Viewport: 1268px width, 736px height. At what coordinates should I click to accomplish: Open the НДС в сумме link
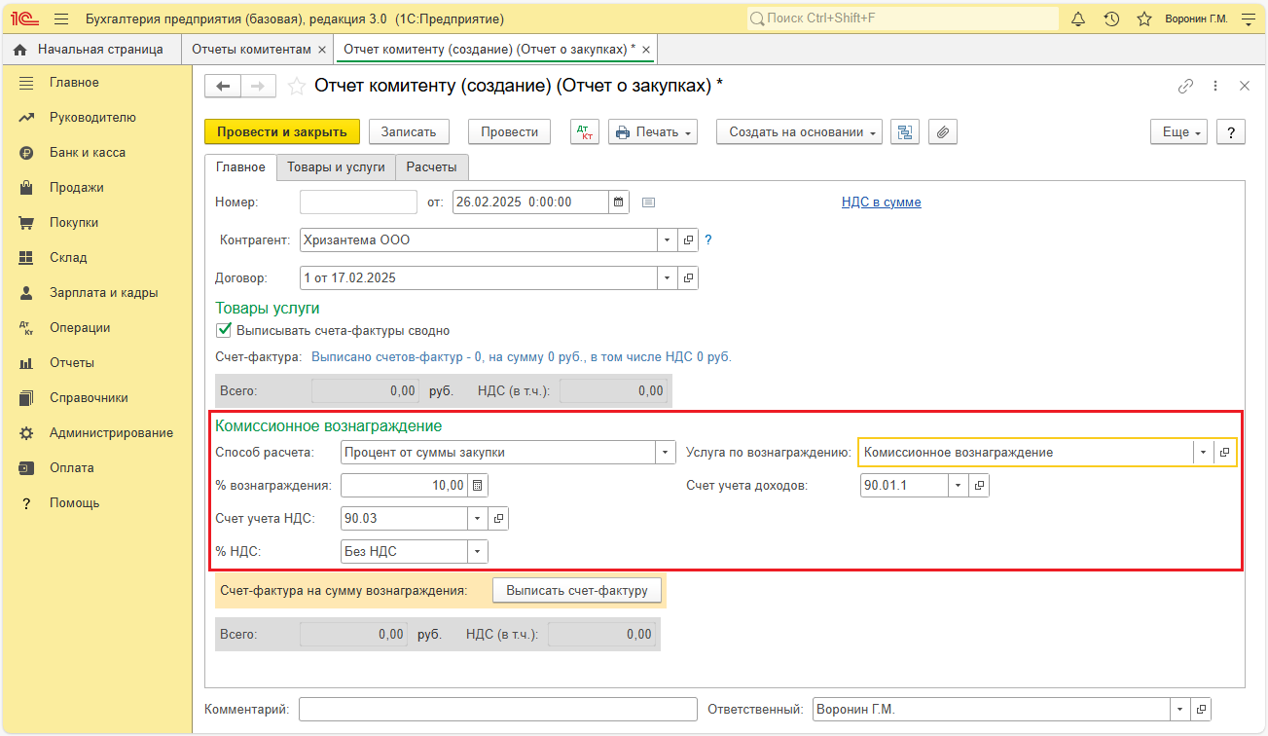(x=881, y=202)
